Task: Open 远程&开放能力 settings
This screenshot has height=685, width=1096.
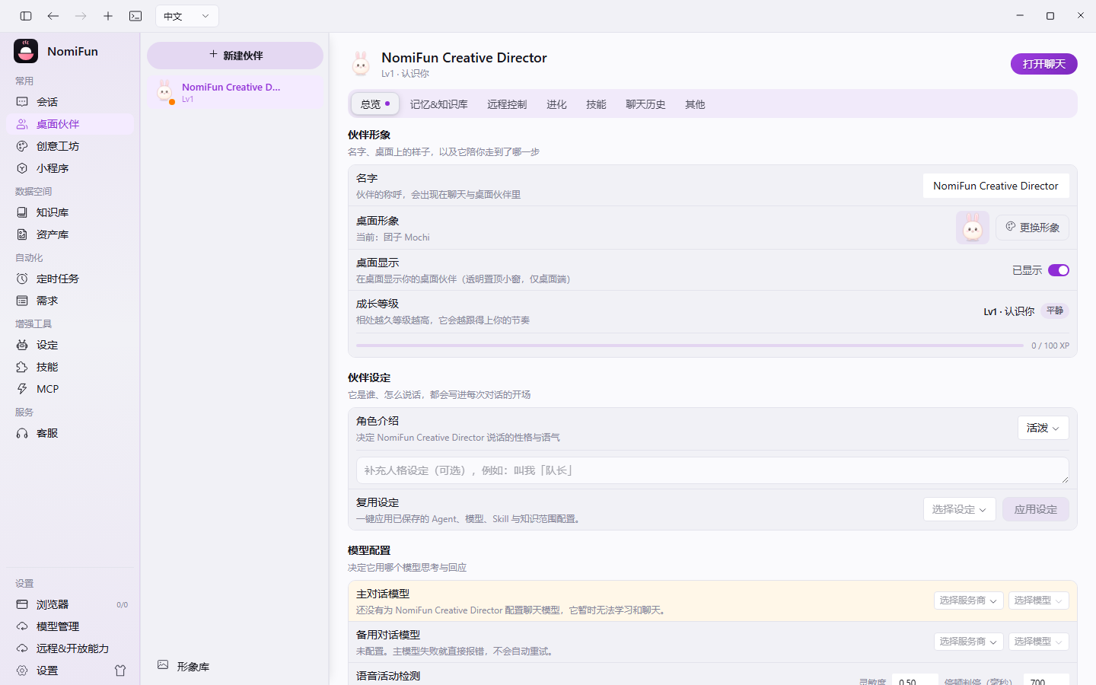Action: click(x=70, y=648)
